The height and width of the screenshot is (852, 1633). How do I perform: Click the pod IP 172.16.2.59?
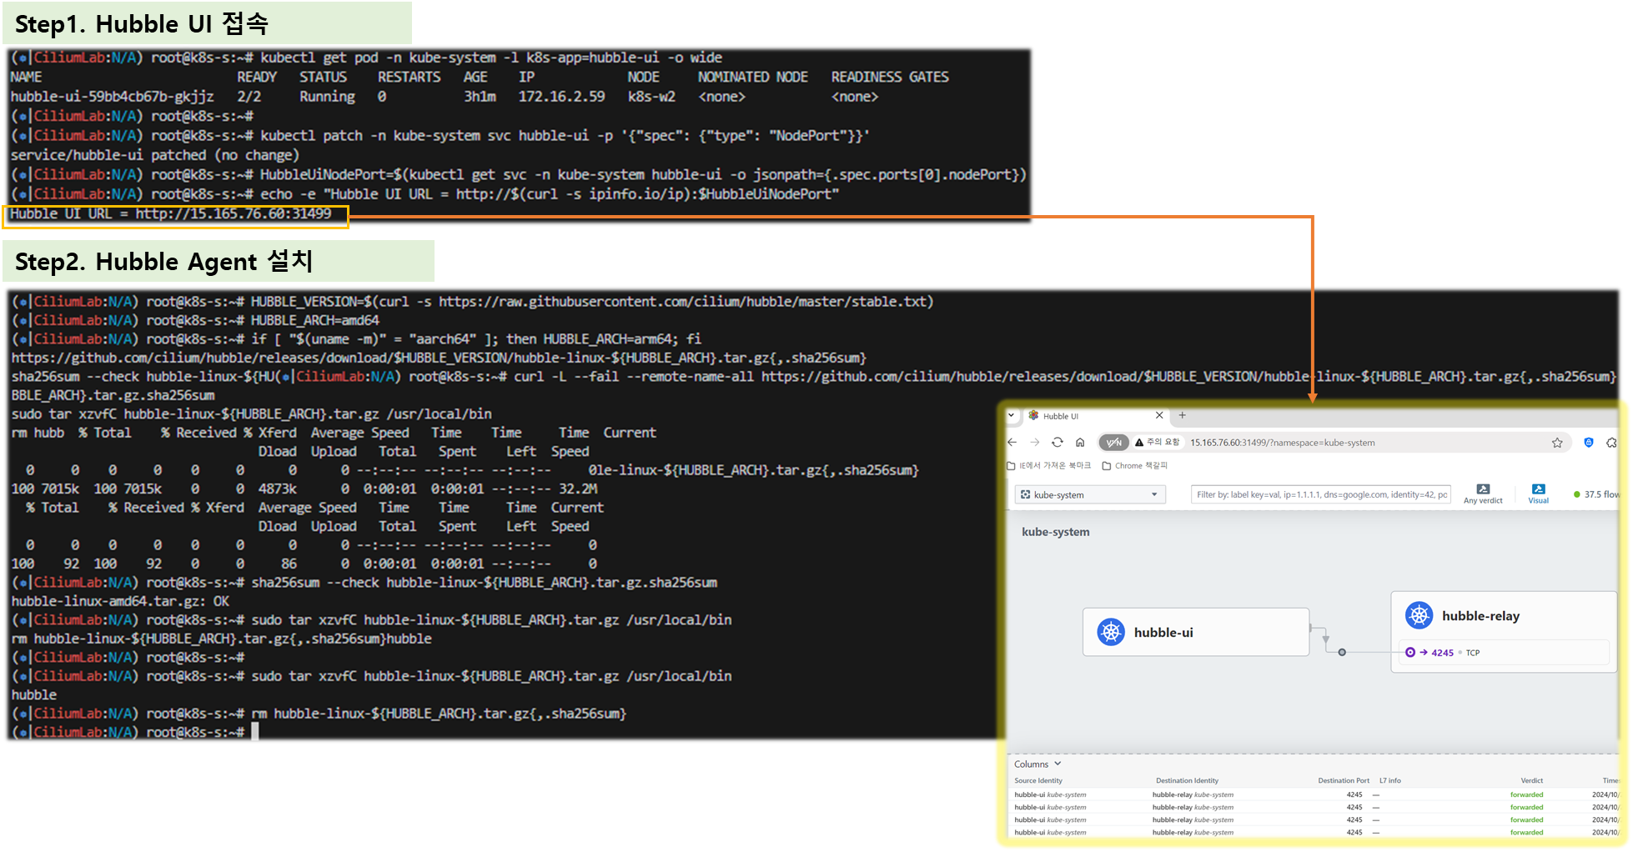561,97
